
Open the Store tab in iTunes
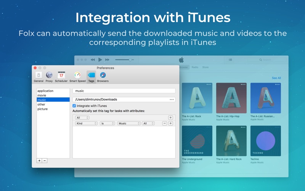205,67
